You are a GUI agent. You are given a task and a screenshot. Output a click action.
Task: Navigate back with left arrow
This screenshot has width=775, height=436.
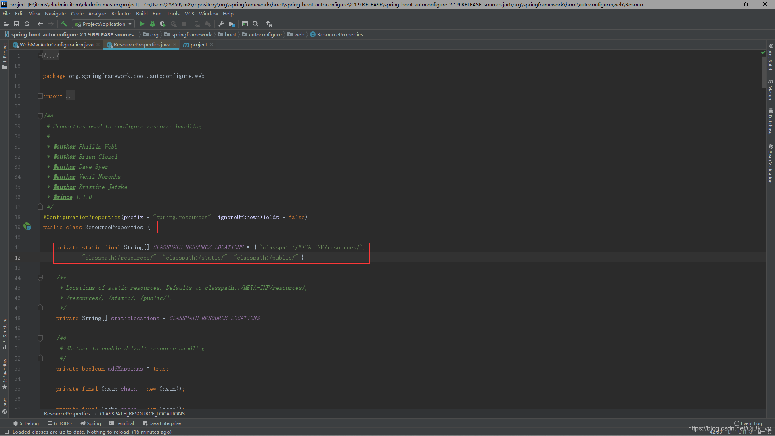point(40,24)
